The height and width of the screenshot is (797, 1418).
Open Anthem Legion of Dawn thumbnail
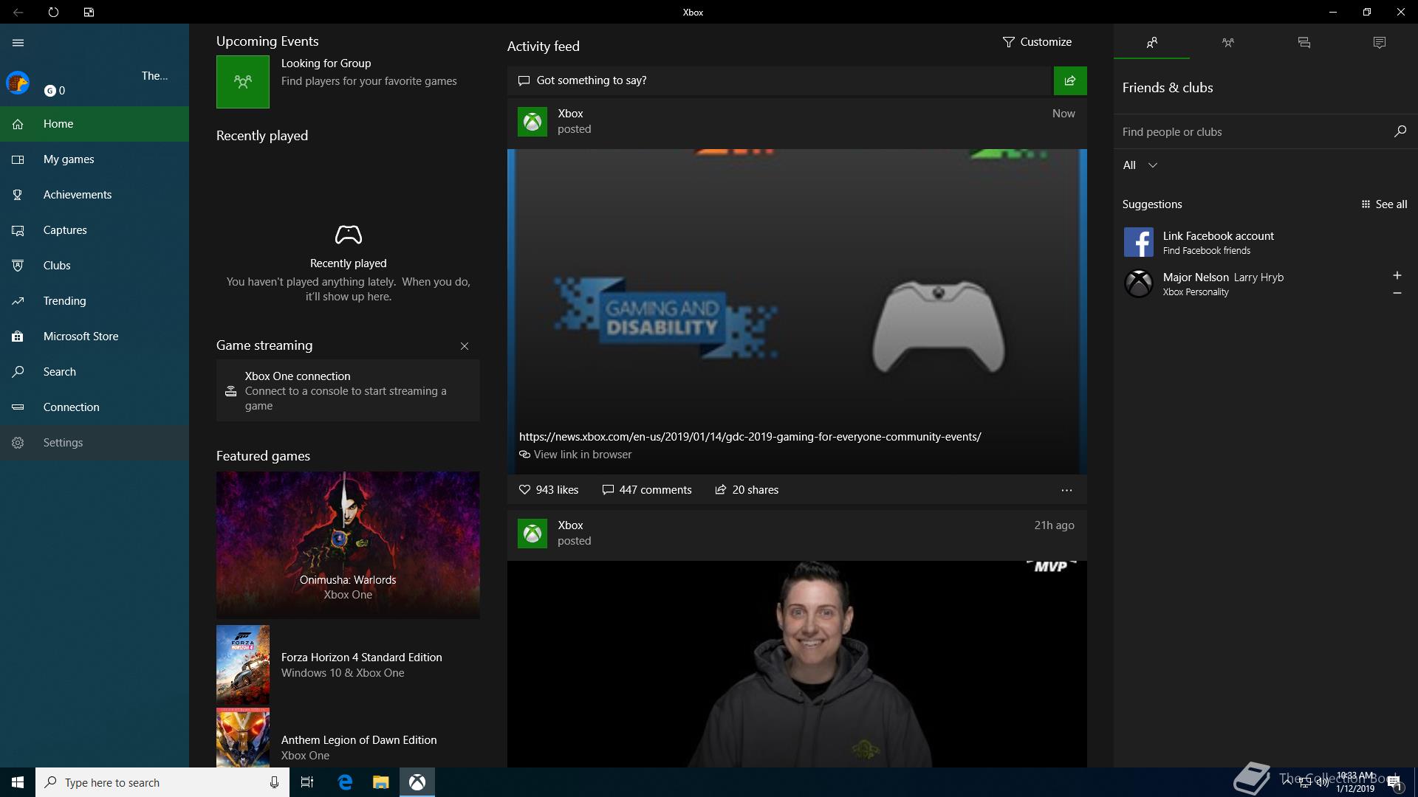[x=243, y=738]
